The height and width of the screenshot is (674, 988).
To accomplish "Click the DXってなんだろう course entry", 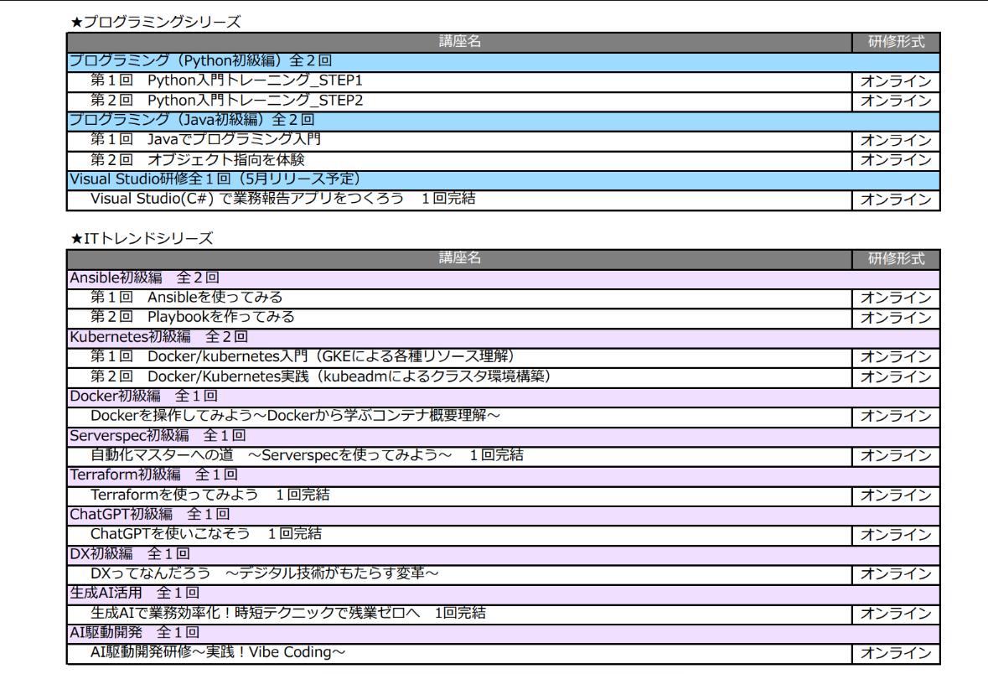I will coord(266,573).
